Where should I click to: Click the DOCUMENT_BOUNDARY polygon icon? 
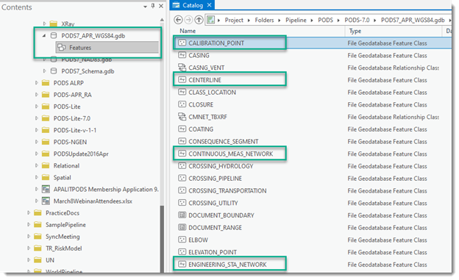182,215
